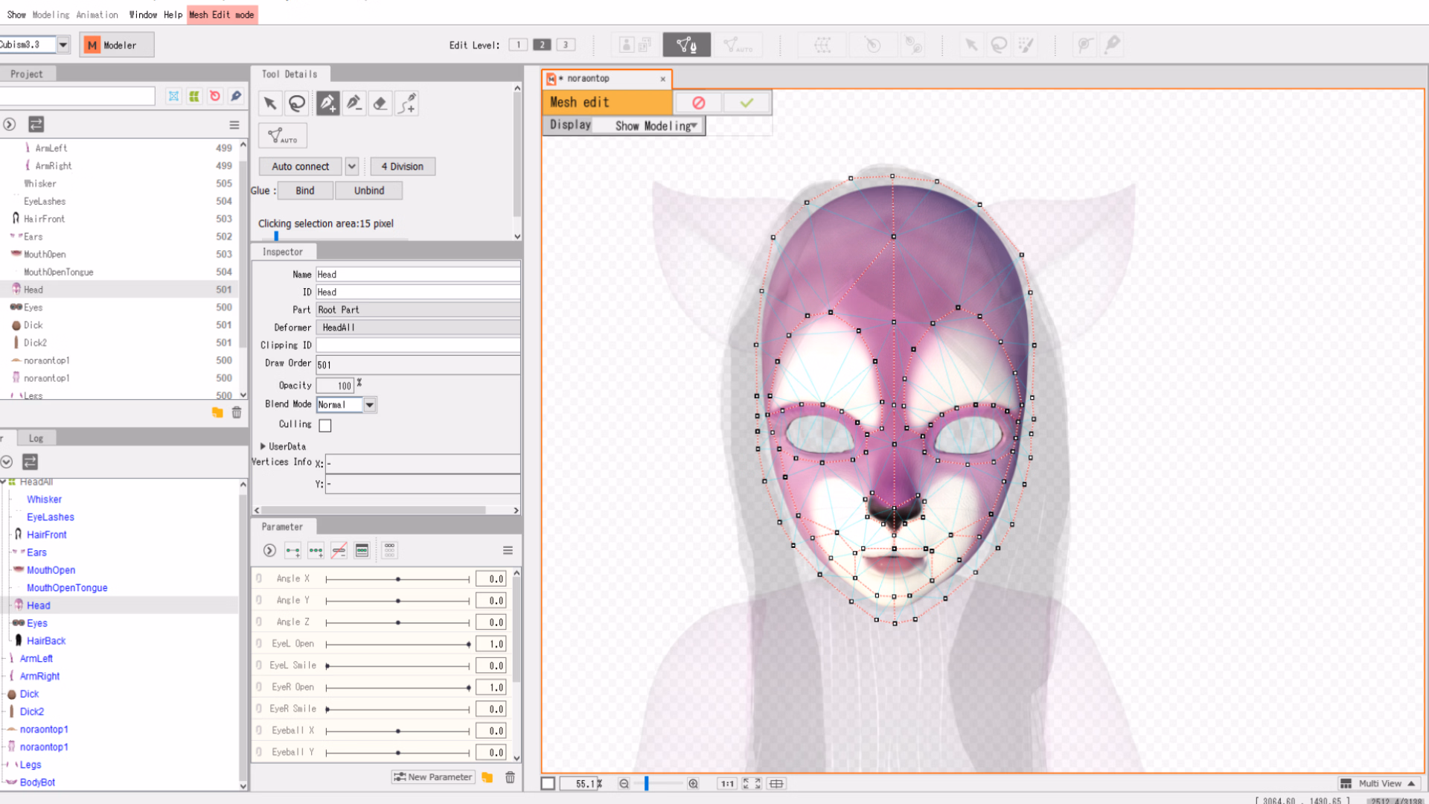Click the Modeler mode button
This screenshot has width=1429, height=804.
[x=117, y=45]
